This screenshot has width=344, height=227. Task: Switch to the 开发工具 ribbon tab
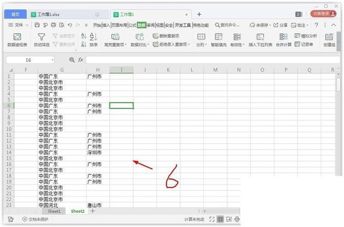tap(183, 25)
